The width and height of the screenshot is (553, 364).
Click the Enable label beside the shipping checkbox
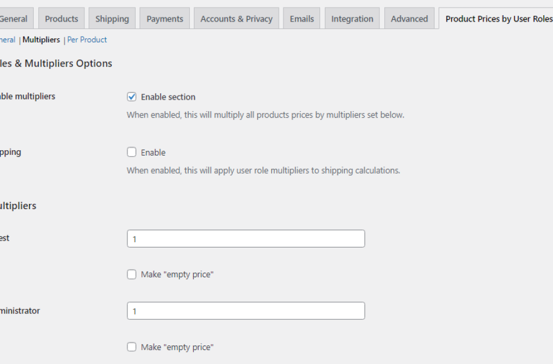[x=154, y=152]
